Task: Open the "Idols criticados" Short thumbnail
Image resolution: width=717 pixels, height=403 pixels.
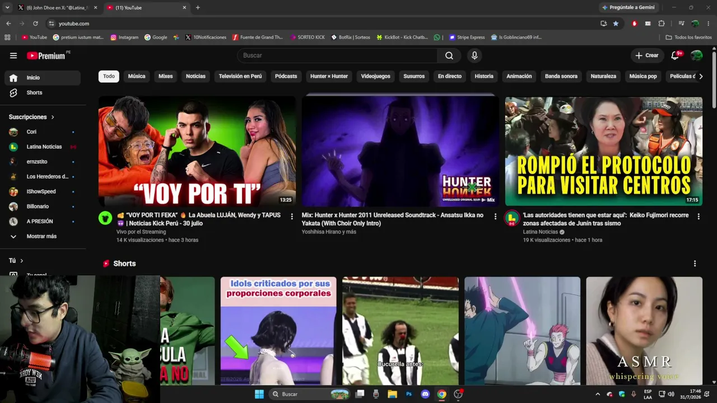Action: (278, 331)
